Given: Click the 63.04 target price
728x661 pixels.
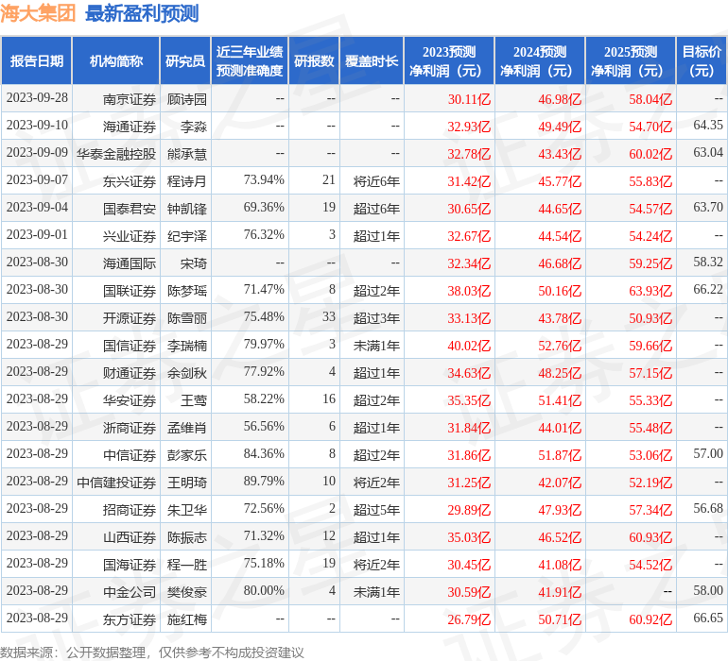Looking at the screenshot, I should click(x=708, y=153).
